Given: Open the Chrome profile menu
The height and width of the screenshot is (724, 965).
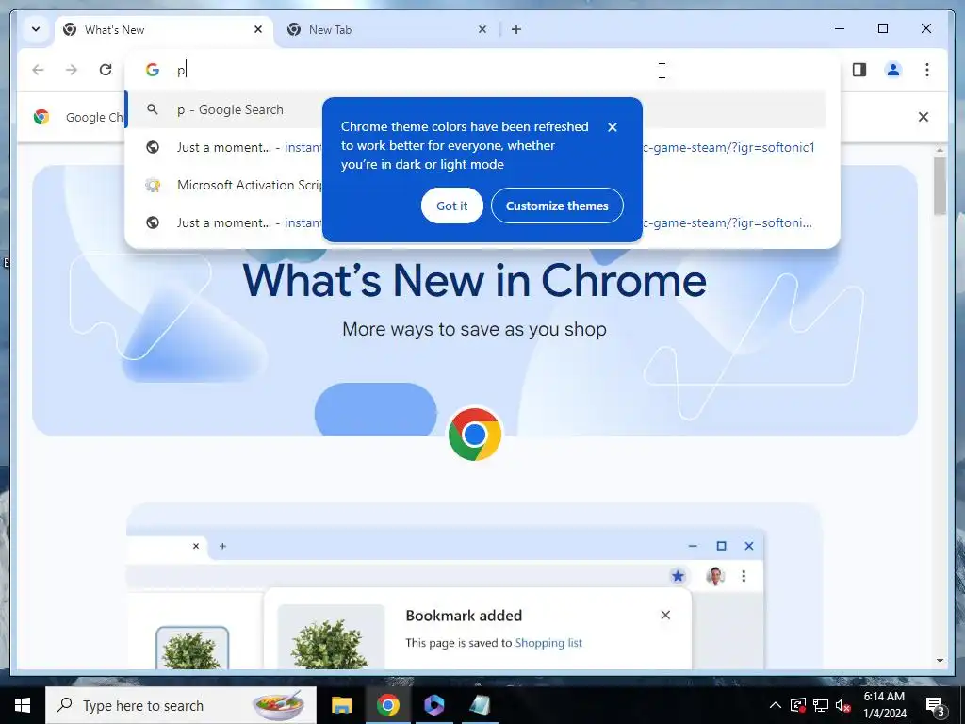Looking at the screenshot, I should (x=893, y=70).
